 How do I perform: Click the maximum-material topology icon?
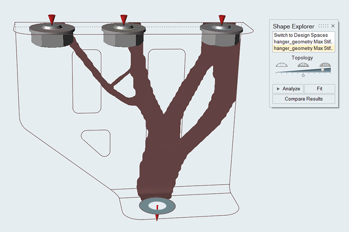coord(325,65)
